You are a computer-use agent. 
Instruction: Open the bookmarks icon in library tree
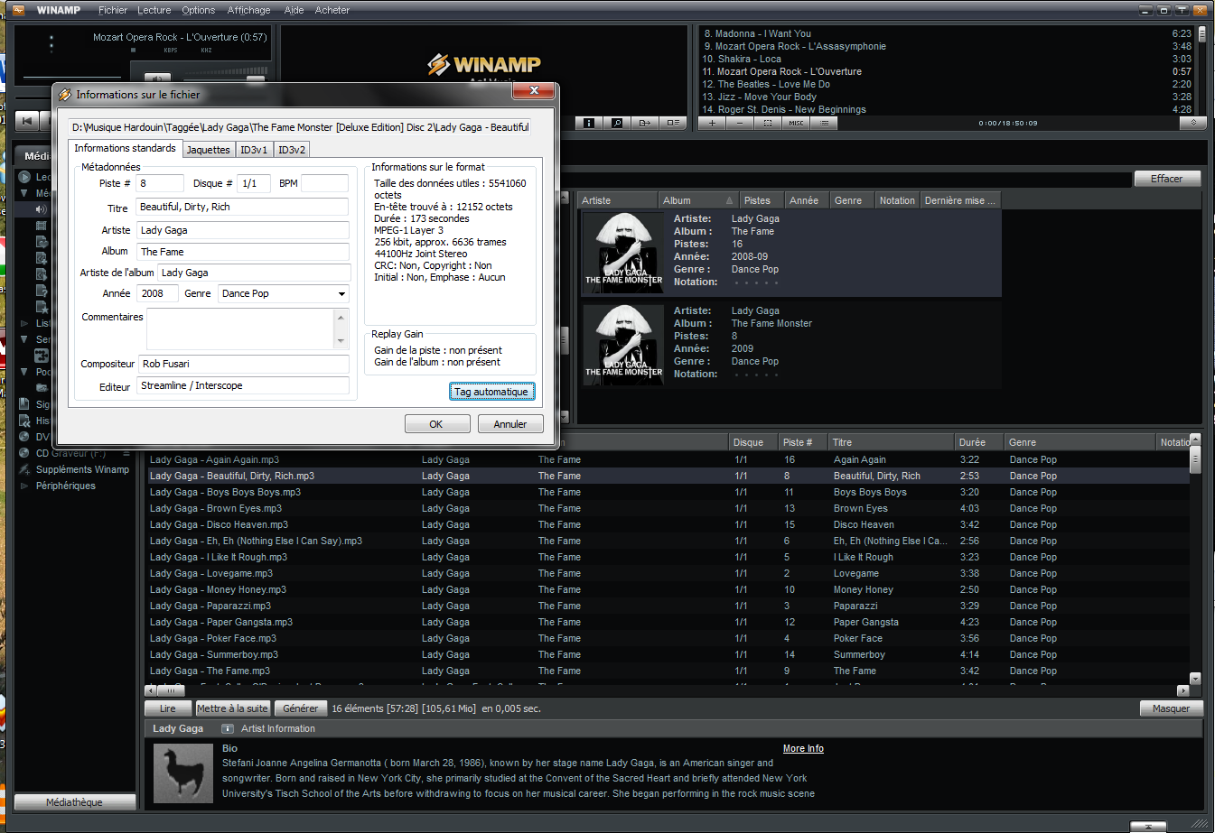click(24, 404)
